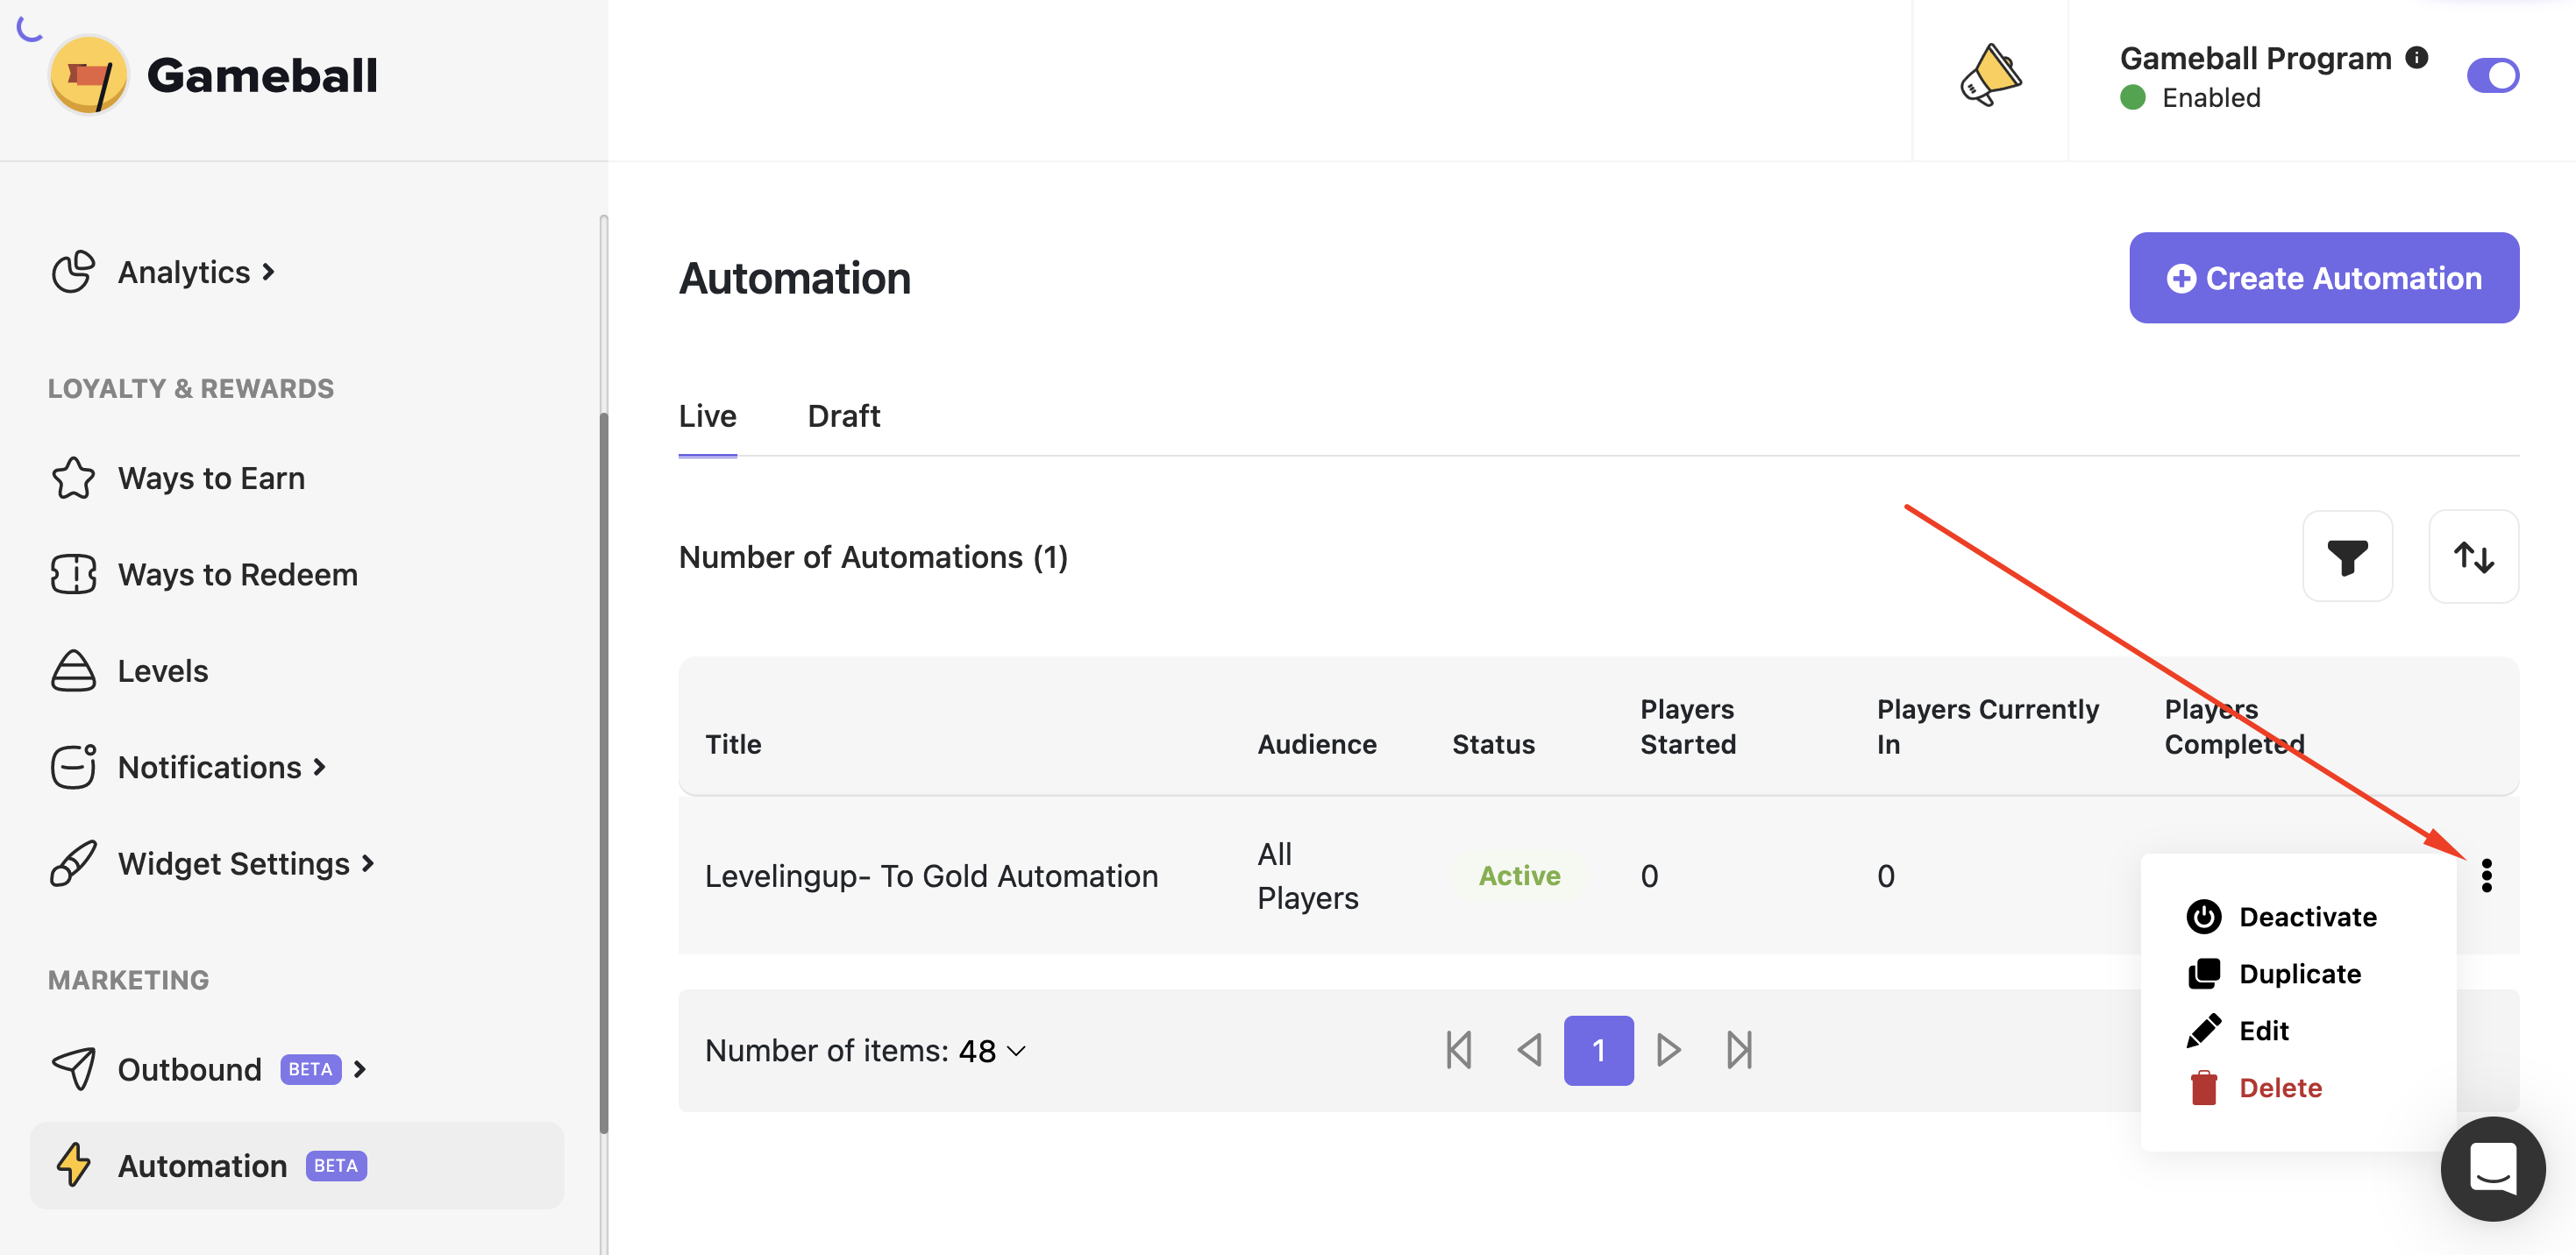Click the Widget Settings paintbrush icon
The height and width of the screenshot is (1255, 2576).
pyautogui.click(x=71, y=862)
